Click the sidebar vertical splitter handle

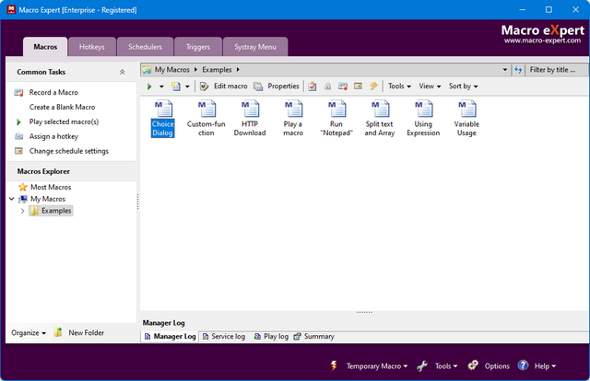(137, 202)
